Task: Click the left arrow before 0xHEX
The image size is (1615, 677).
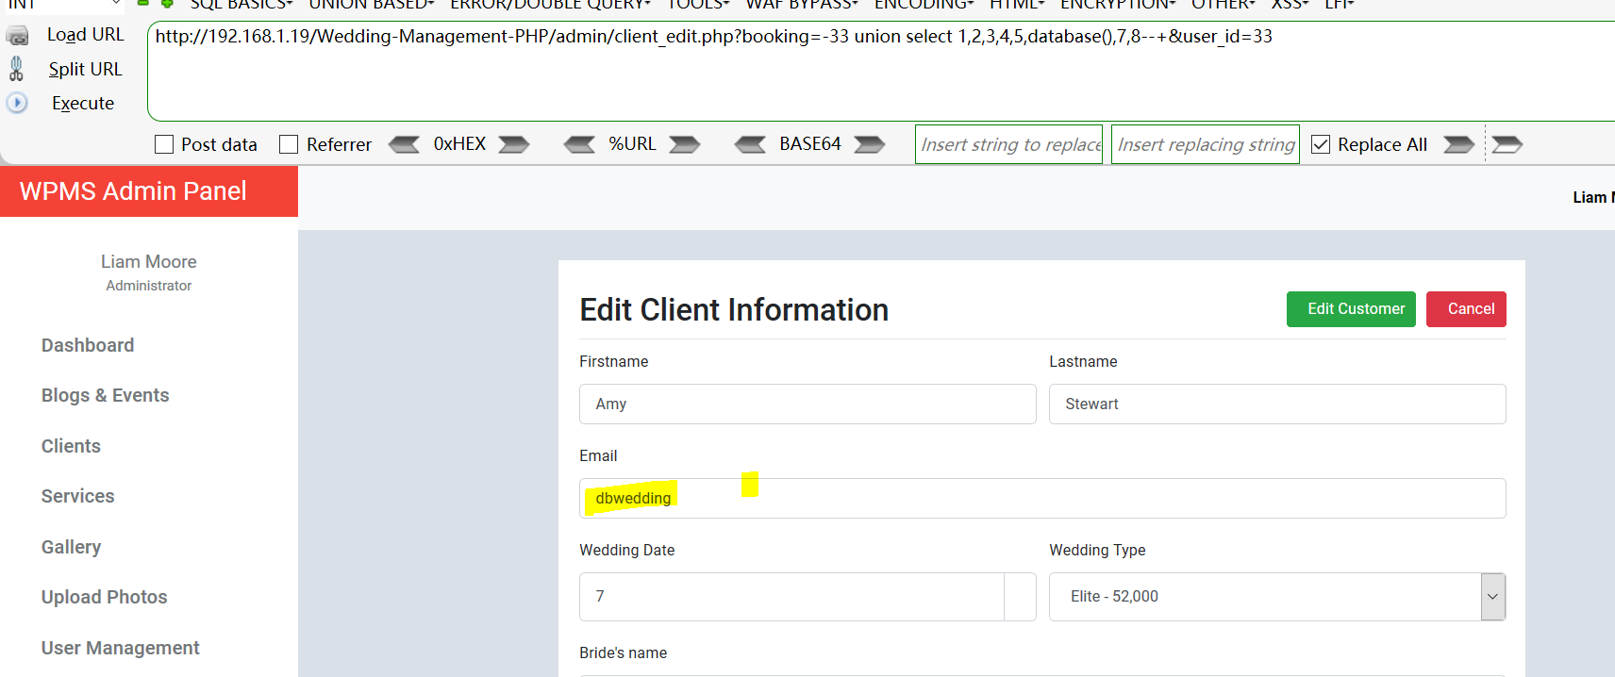Action: click(x=404, y=144)
